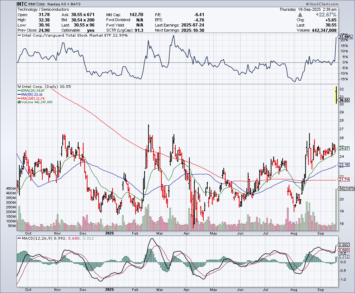Click the Next Earnings date 2025-10-30
Screen dimensions: 355x293
tap(193, 30)
